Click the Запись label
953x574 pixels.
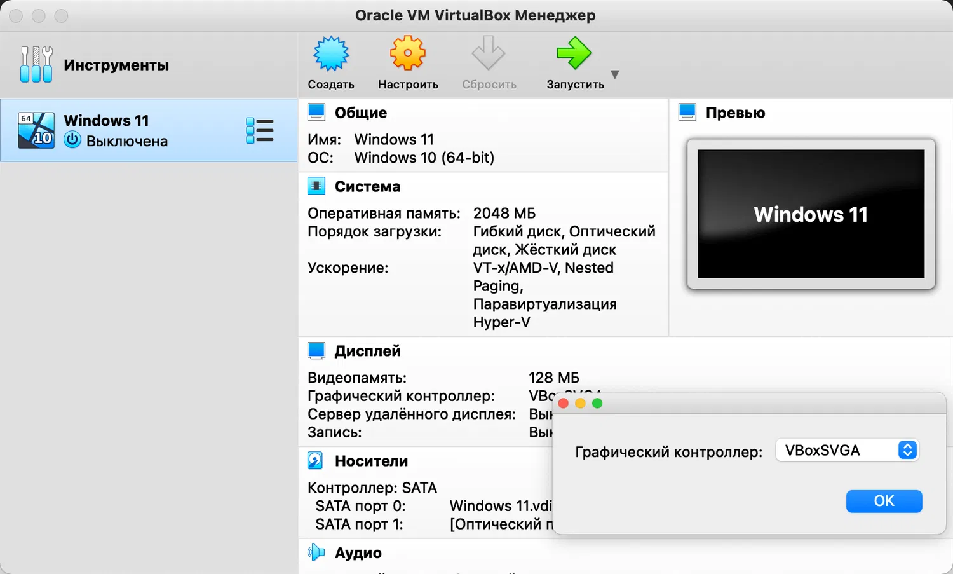[334, 432]
